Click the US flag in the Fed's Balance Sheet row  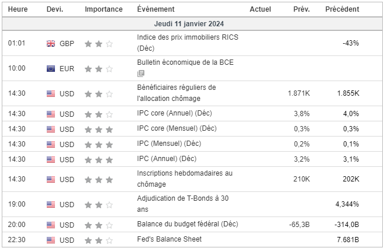[51, 240]
